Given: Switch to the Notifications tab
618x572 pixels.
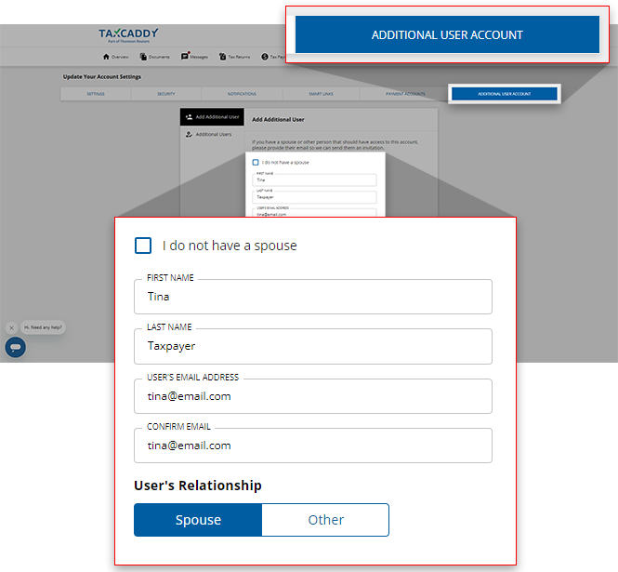Looking at the screenshot, I should (242, 94).
